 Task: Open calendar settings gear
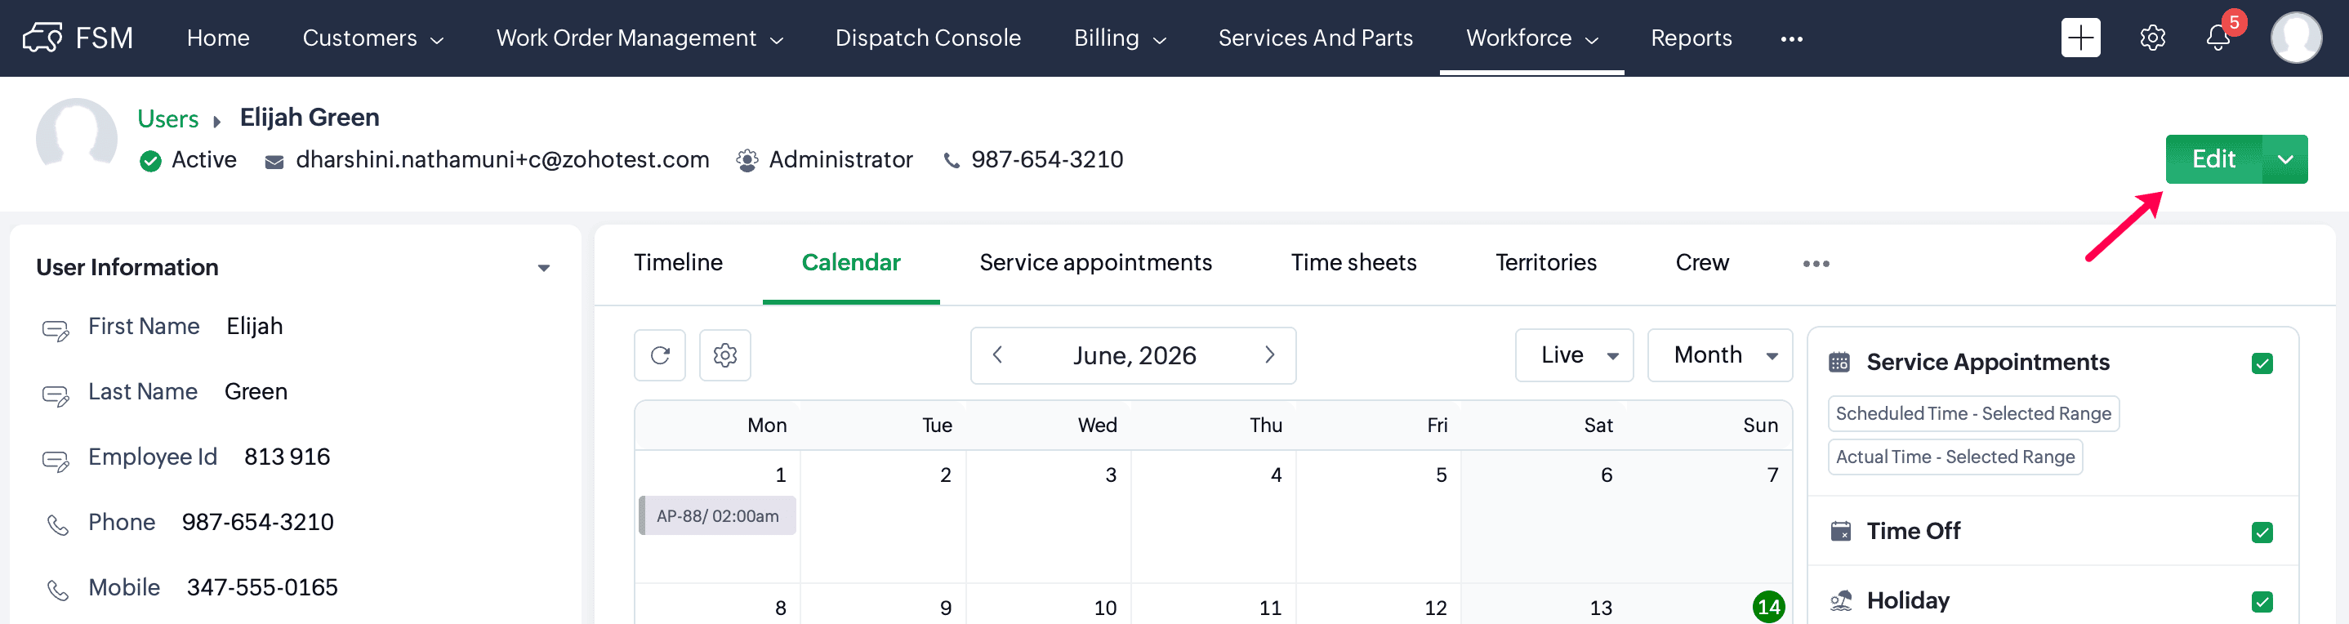click(x=725, y=354)
